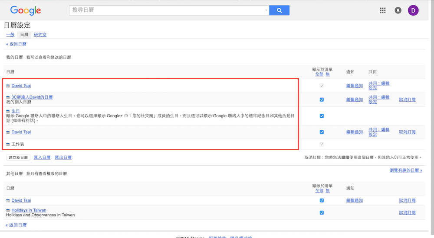Viewport: 434px width, 238px height.
Task: Toggle Holidays in Taiwan display checkbox
Action: click(322, 212)
